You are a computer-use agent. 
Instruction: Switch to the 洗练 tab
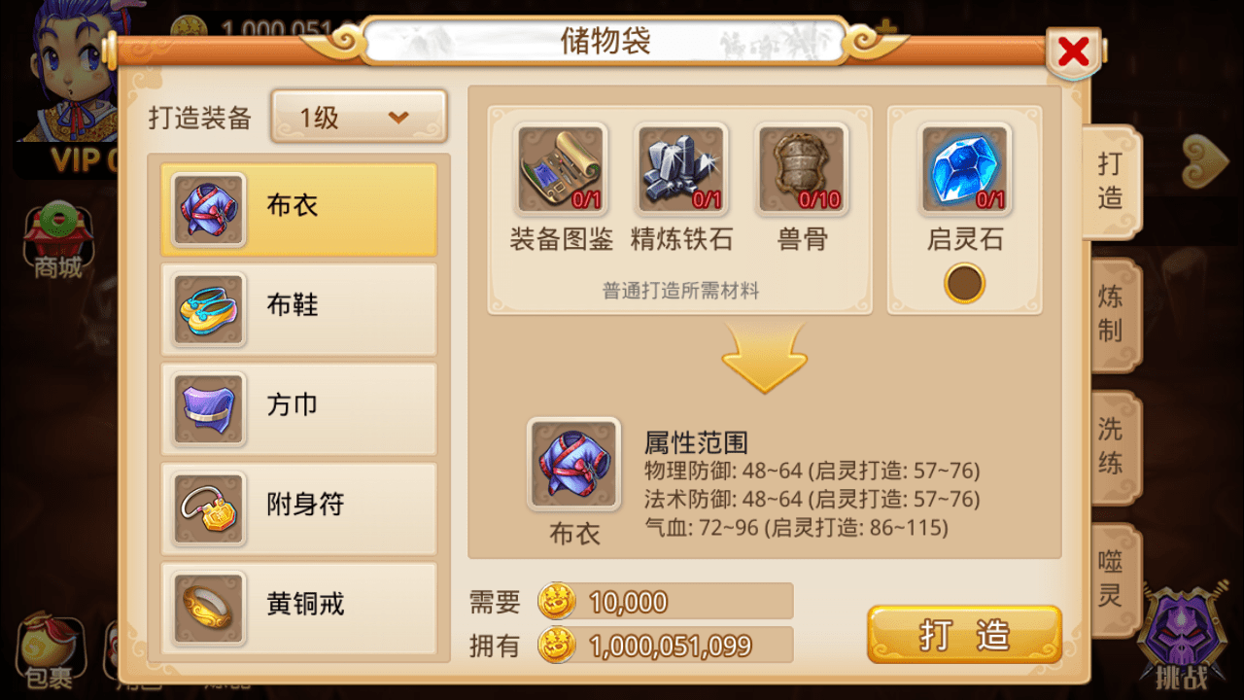coord(1112,447)
